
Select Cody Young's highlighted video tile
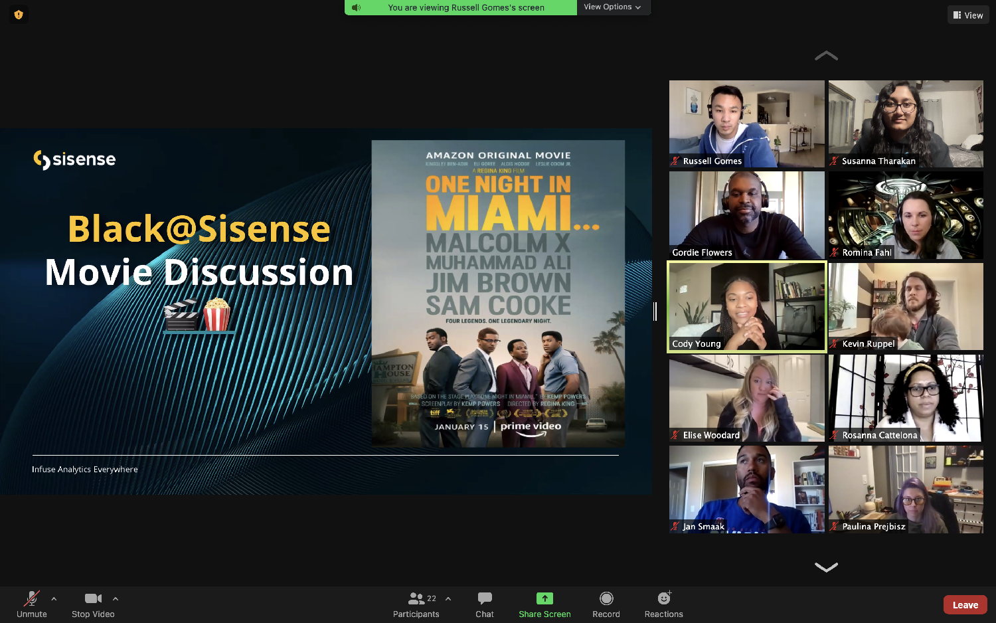(747, 306)
